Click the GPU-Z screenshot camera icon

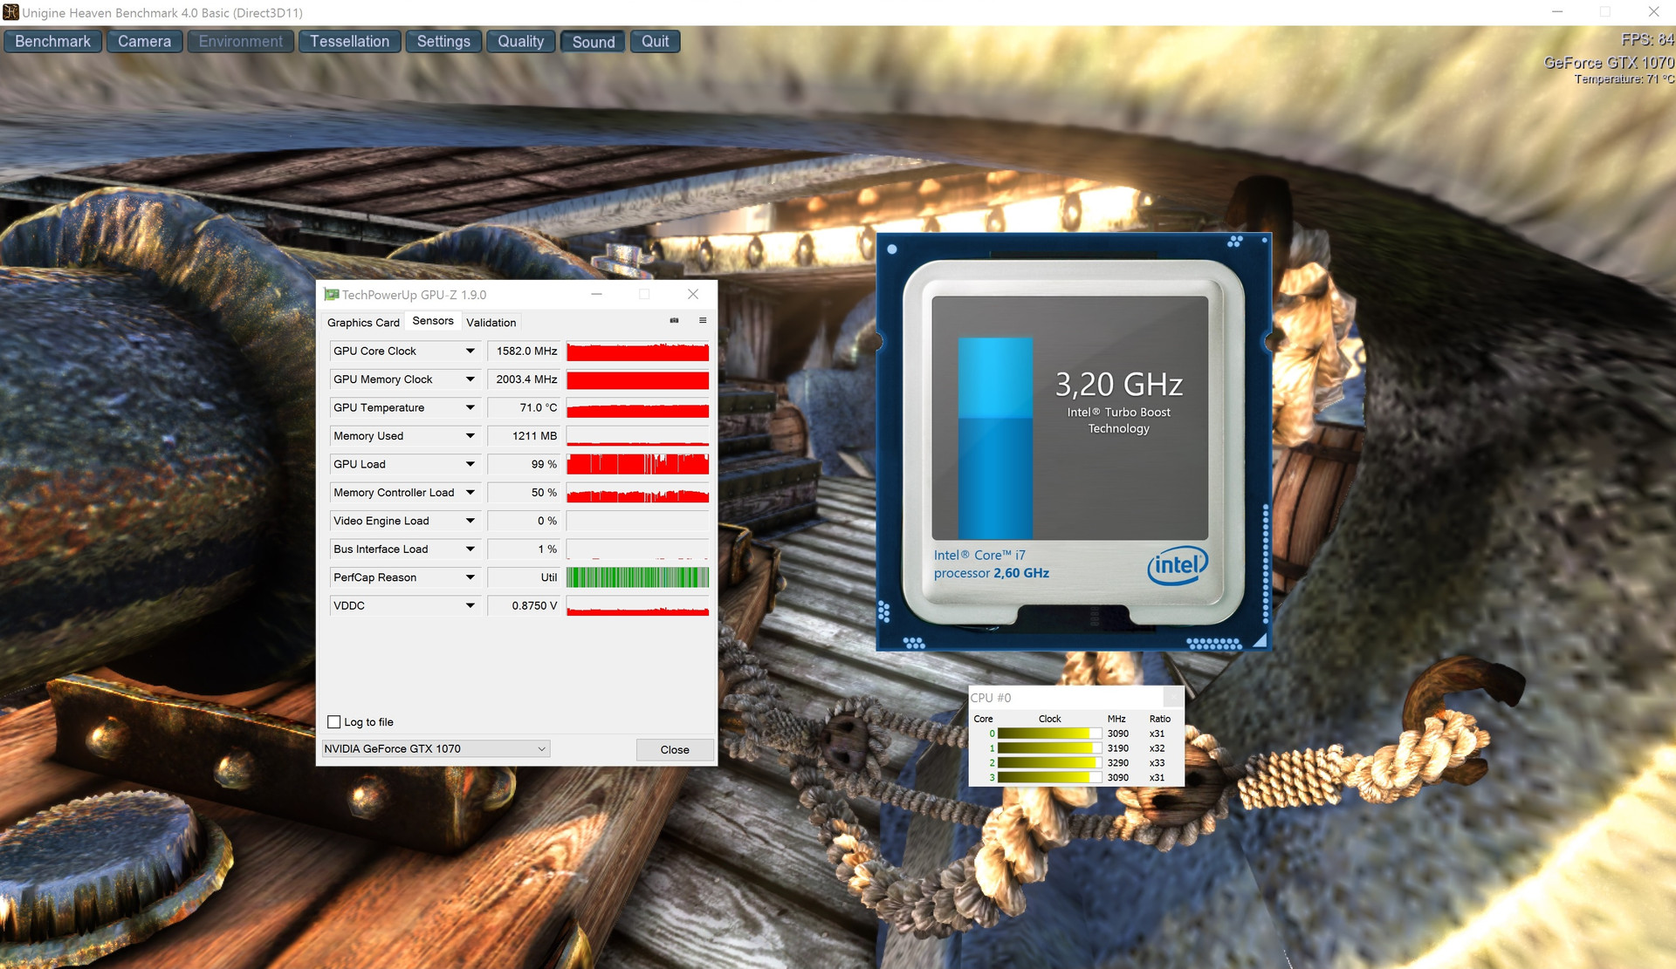click(674, 321)
